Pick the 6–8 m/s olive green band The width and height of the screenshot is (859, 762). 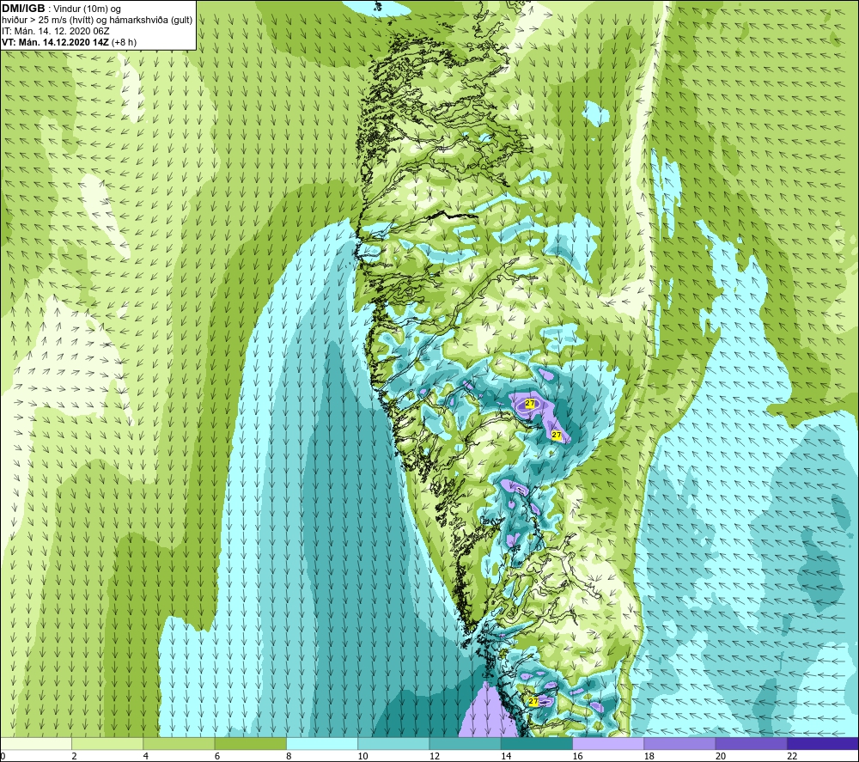[250, 744]
